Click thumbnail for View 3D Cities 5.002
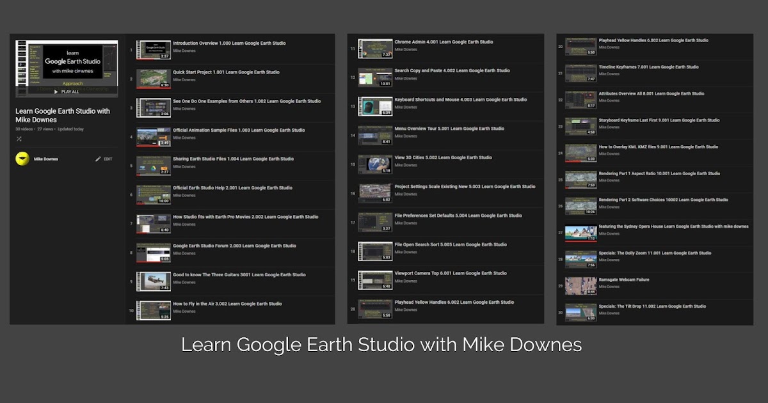Image resolution: width=768 pixels, height=403 pixels. click(375, 164)
